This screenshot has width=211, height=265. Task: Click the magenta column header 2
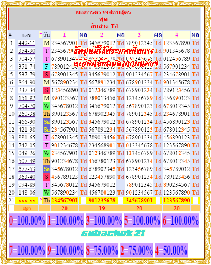point(102,35)
